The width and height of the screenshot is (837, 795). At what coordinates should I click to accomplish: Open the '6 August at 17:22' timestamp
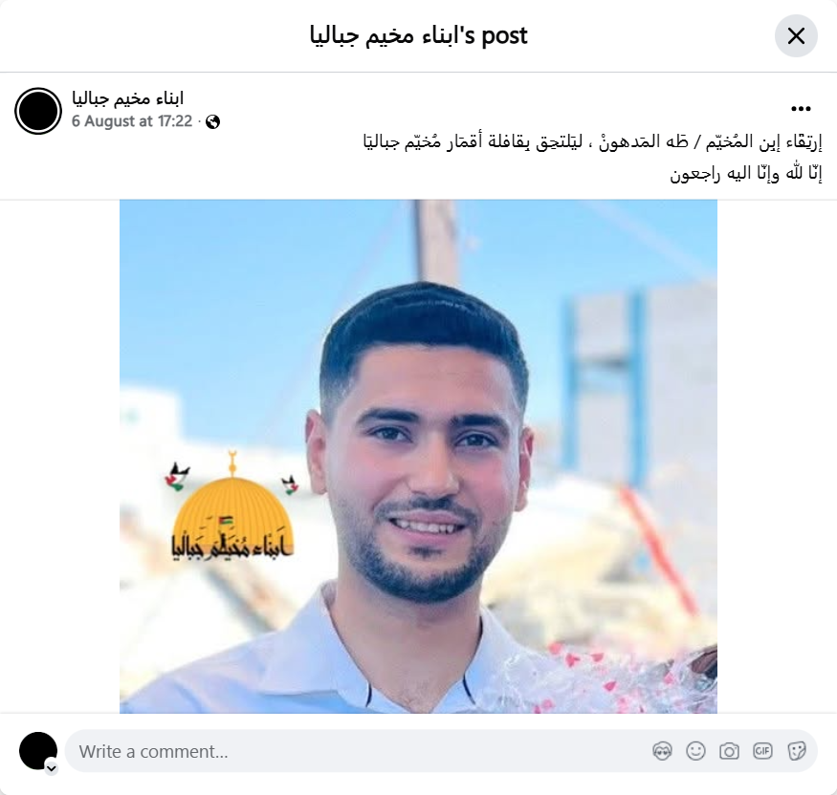(132, 121)
